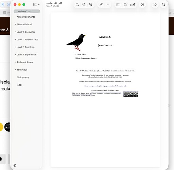
Task: Select modernC.pdf in the sidebar
Action: pyautogui.click(x=27, y=11)
